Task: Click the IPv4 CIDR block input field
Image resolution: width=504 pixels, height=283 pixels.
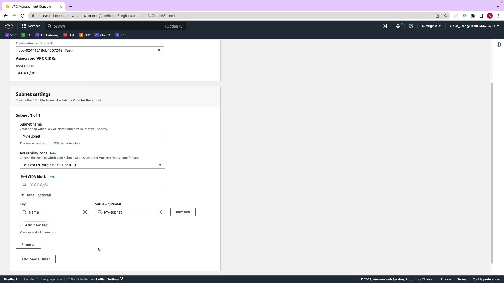Action: pos(94,184)
